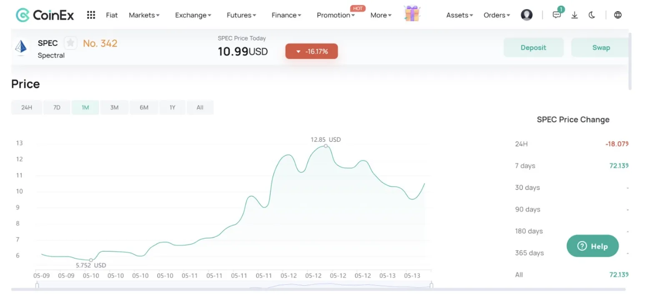Select the 1Y chart range tab
Screen dimensions: 667x302
click(172, 107)
